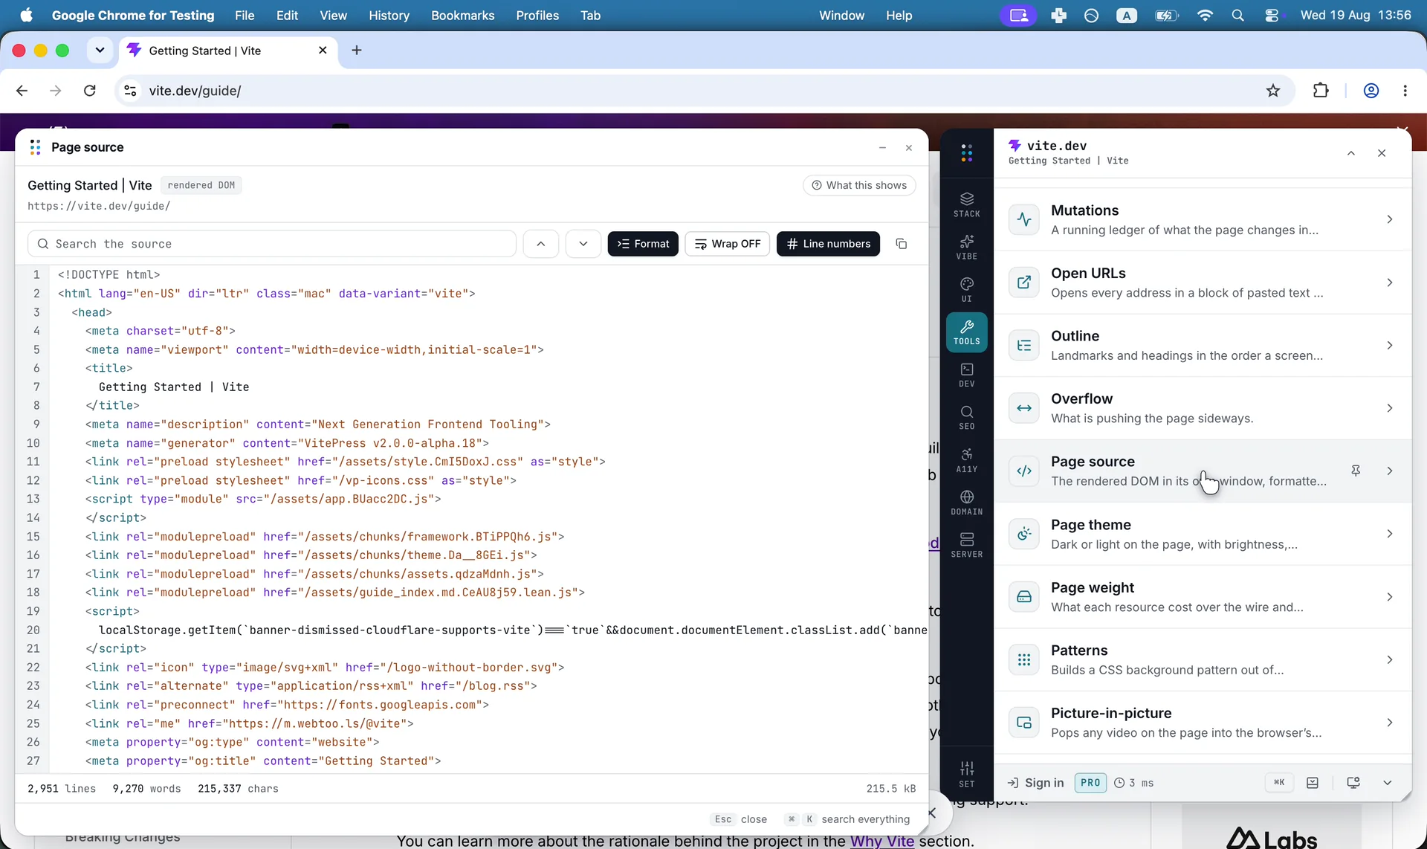Click the monitor dock icon in footer
Screen dimensions: 1427x849
coord(1353,783)
